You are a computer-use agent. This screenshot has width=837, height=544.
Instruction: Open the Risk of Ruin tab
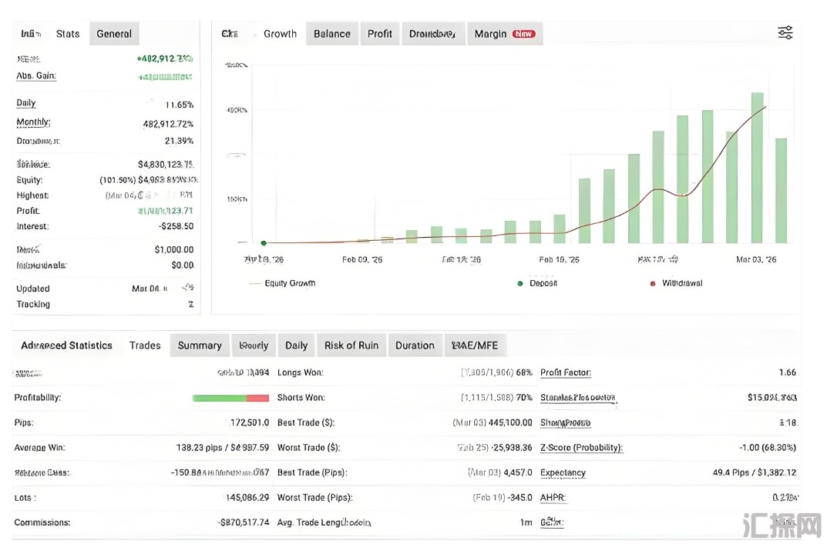[351, 345]
